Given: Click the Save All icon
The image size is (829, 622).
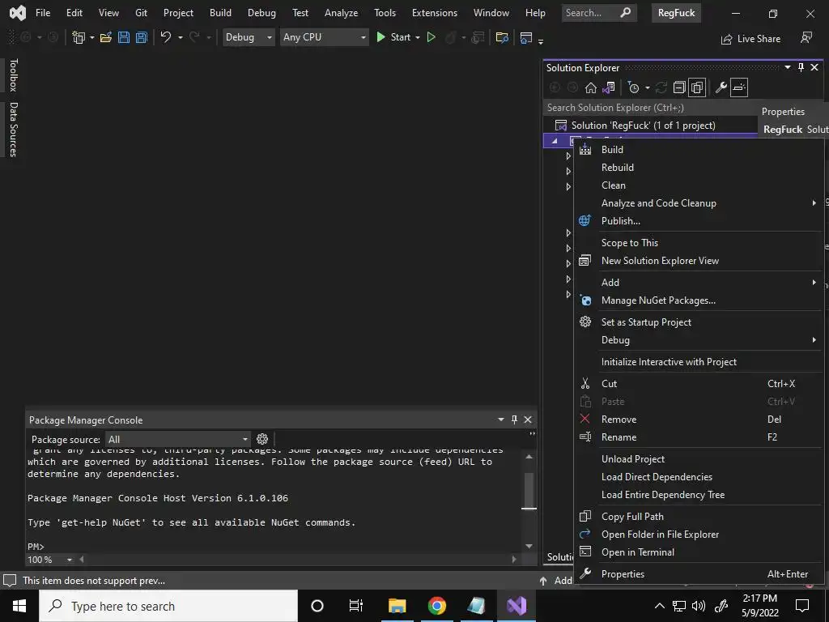Looking at the screenshot, I should pos(142,37).
